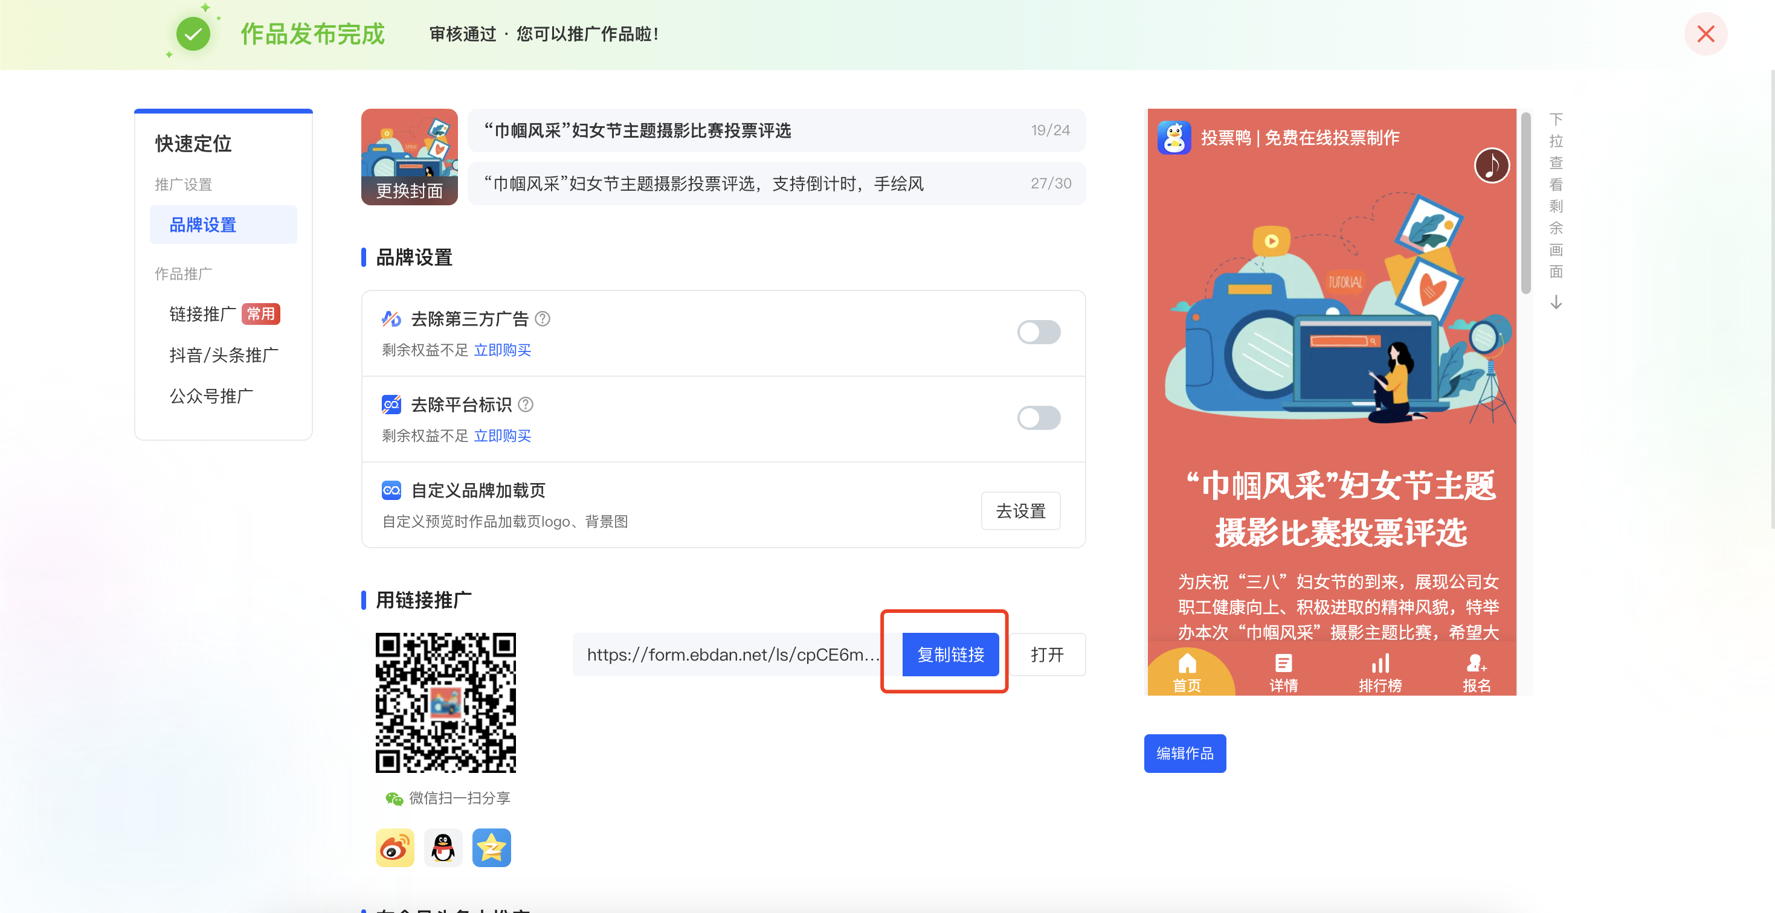Edit the description field with 27/30 counter
The height and width of the screenshot is (913, 1775).
click(776, 184)
